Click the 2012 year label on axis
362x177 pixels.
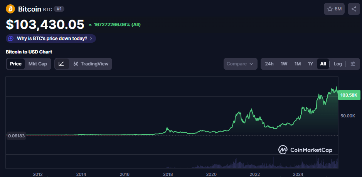click(x=38, y=174)
